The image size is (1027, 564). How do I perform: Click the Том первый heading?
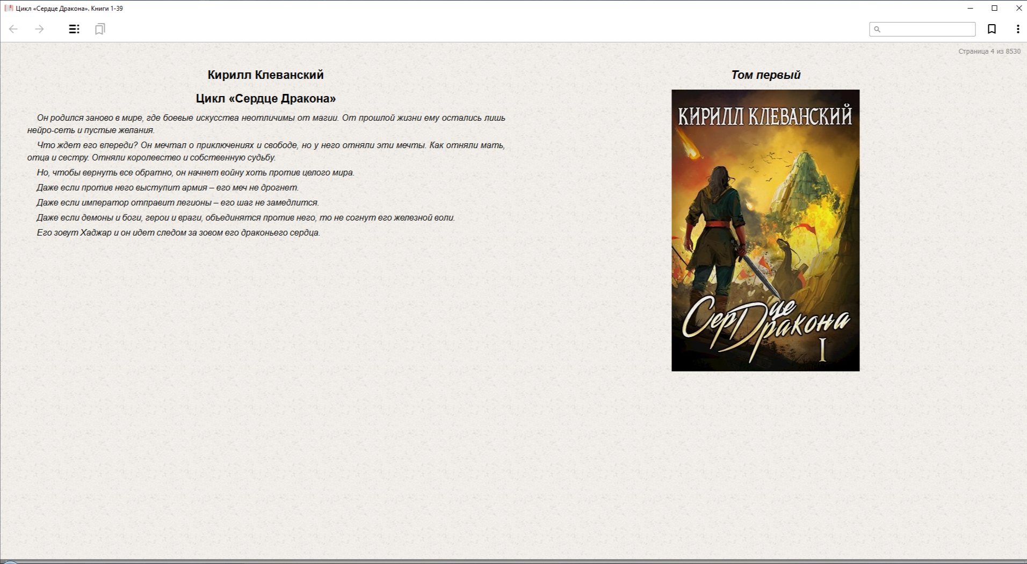pos(765,75)
